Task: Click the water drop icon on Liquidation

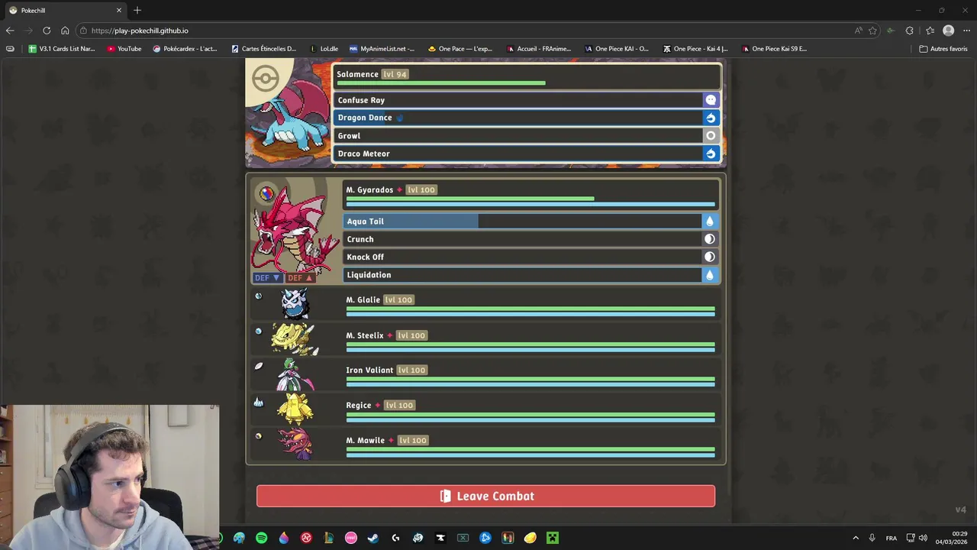Action: click(x=709, y=275)
